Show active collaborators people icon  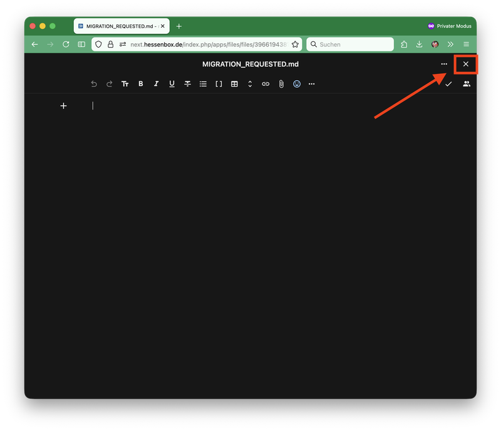tap(467, 84)
